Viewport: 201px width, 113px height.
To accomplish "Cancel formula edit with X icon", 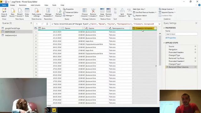I will (37, 24).
